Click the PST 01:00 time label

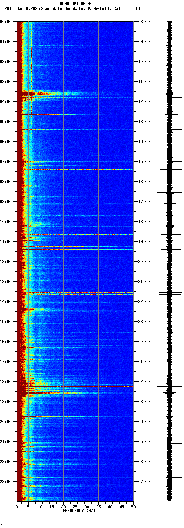6,42
